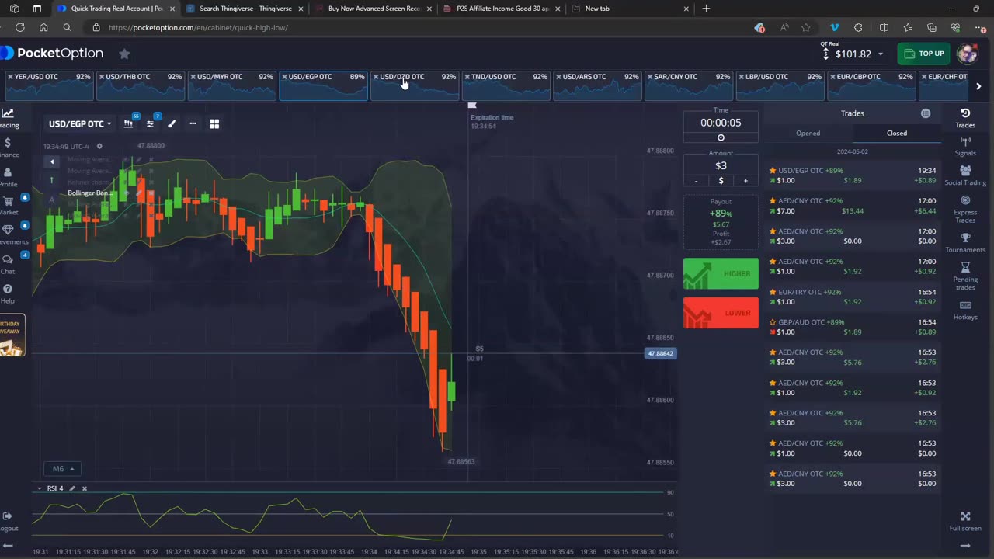994x559 pixels.
Task: Enter Full screen mode
Action: click(965, 521)
